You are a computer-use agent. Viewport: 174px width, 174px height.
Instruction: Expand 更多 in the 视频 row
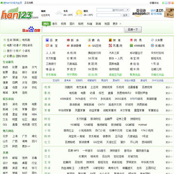point(169,87)
